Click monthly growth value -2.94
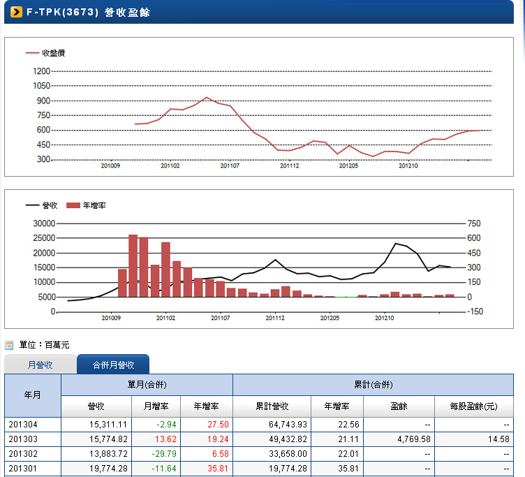The width and height of the screenshot is (525, 477). pyautogui.click(x=166, y=425)
